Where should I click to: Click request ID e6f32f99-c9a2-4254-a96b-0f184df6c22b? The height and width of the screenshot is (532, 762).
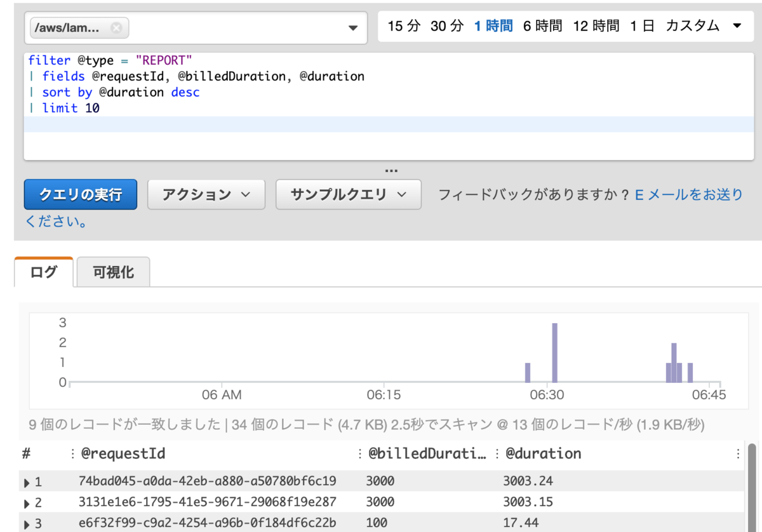tap(208, 523)
